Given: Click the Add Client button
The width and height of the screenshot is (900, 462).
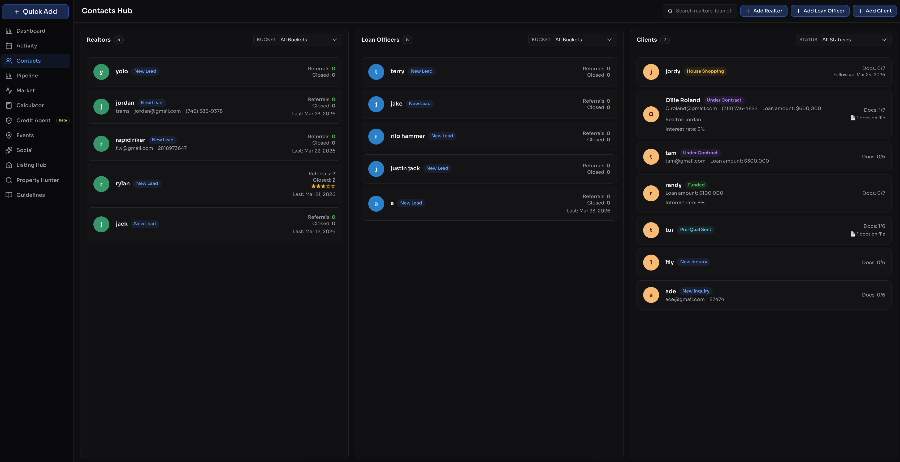Looking at the screenshot, I should (875, 11).
